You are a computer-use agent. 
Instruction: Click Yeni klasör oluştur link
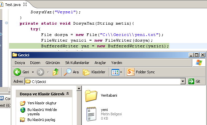tap(42, 103)
